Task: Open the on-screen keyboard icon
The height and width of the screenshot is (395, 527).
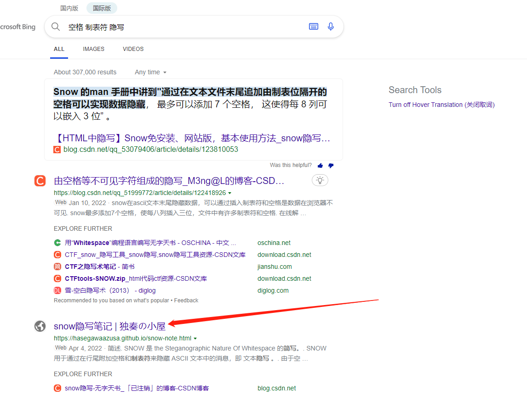Action: click(314, 27)
